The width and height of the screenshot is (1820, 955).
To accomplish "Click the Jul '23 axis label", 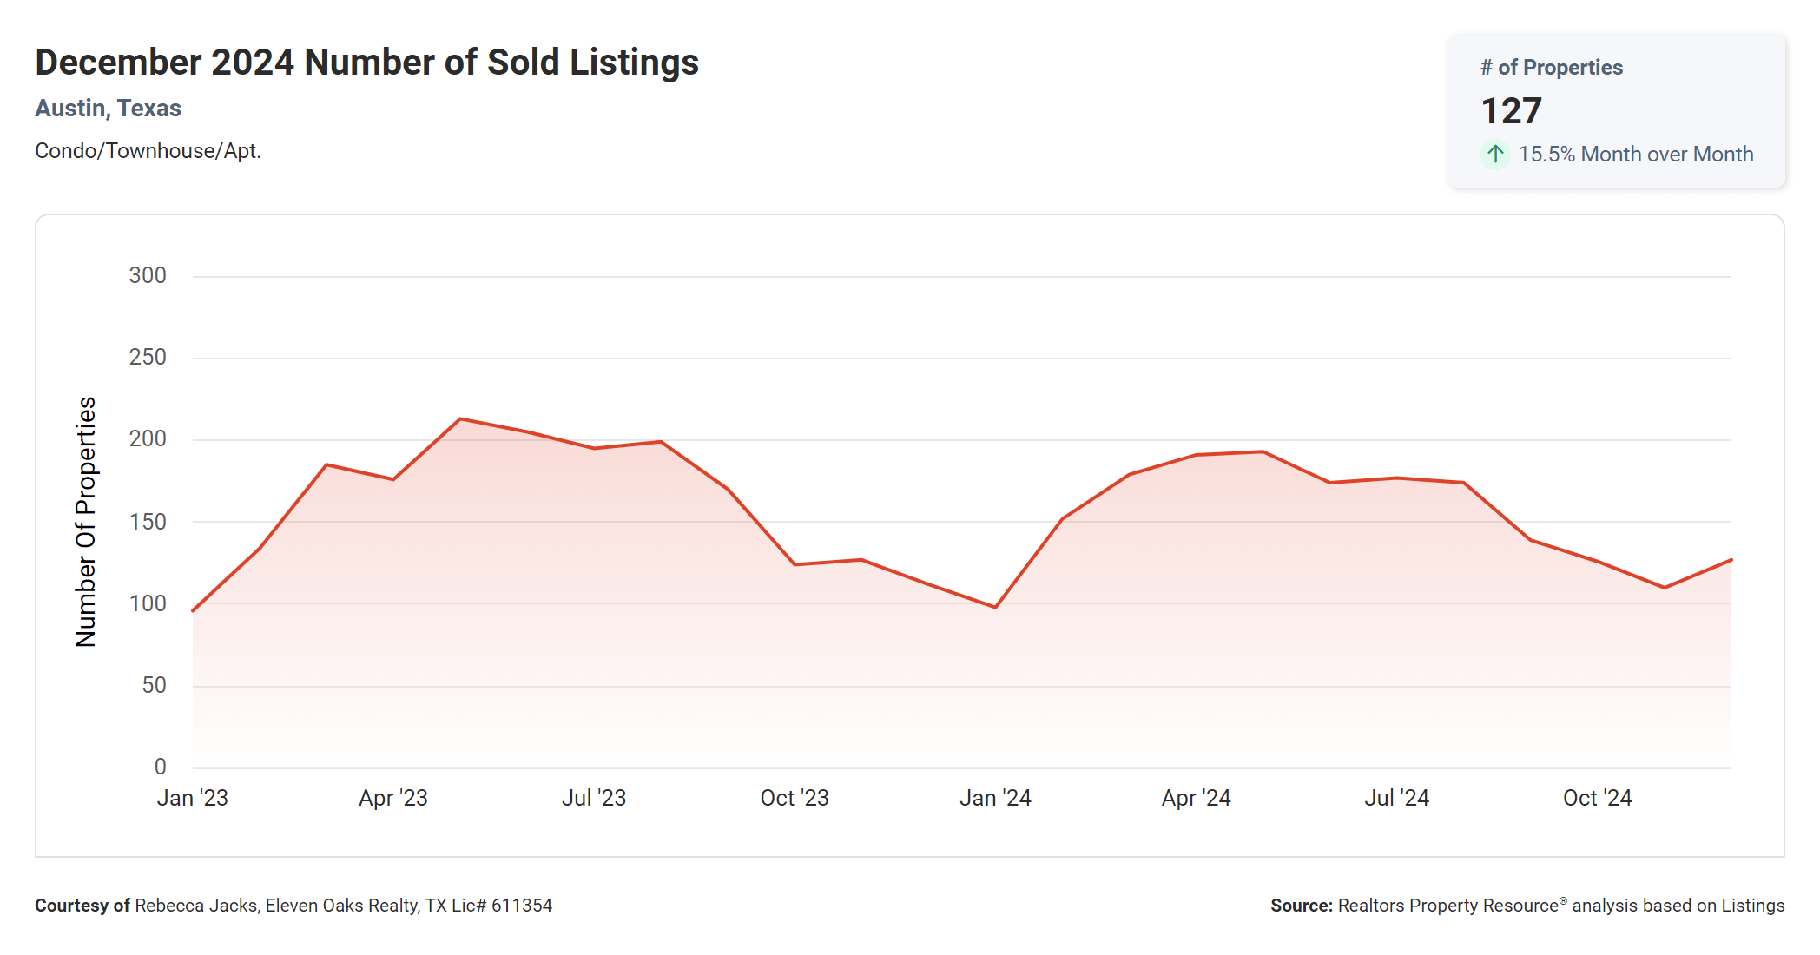I will [594, 798].
